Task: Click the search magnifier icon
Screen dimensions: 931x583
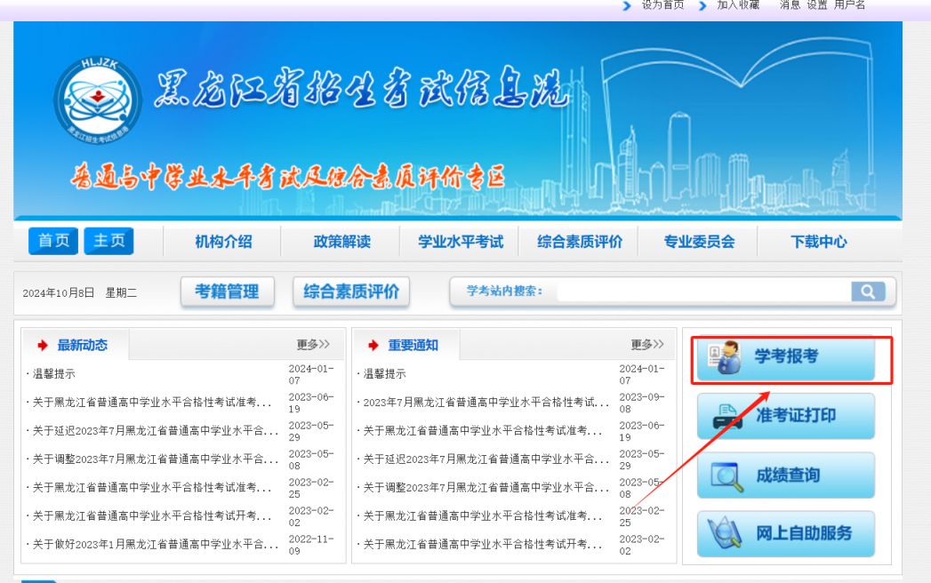Action: [869, 291]
